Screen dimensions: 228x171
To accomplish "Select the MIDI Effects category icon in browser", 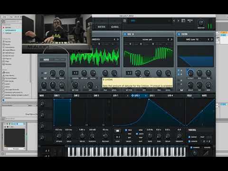I will pos(4,53).
